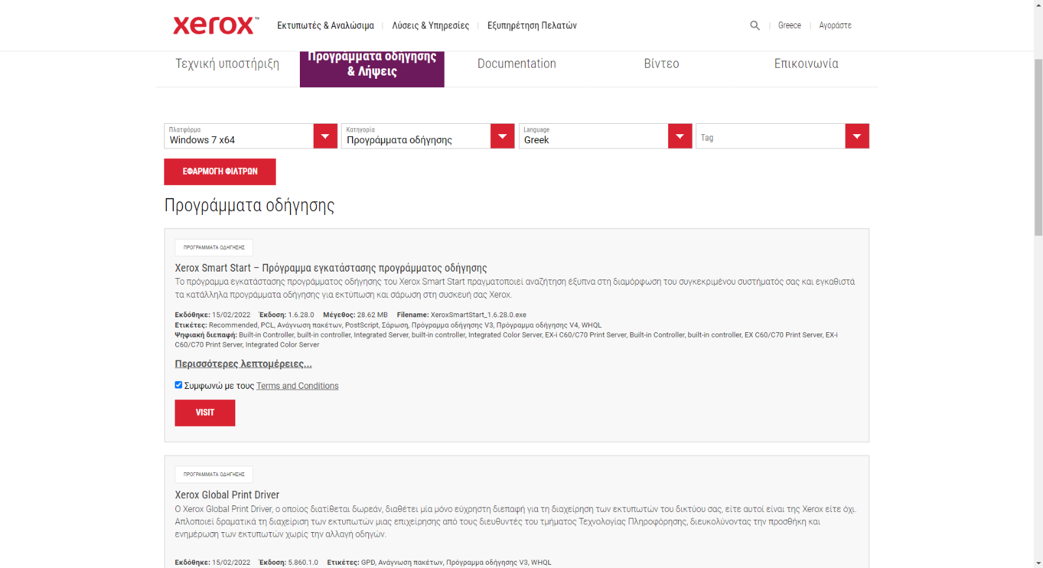This screenshot has height=568, width=1043.
Task: Switch to Βίντεο tab
Action: tap(662, 64)
